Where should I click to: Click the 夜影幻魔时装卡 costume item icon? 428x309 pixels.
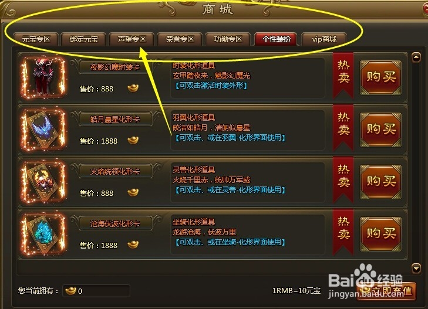[x=43, y=77]
